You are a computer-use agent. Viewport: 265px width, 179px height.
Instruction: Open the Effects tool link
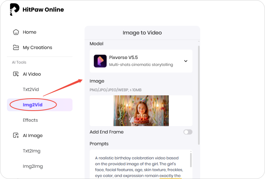30,120
